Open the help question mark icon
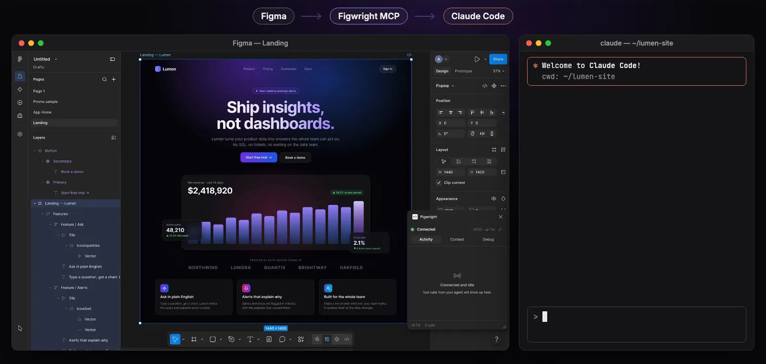The width and height of the screenshot is (766, 364). tap(496, 339)
